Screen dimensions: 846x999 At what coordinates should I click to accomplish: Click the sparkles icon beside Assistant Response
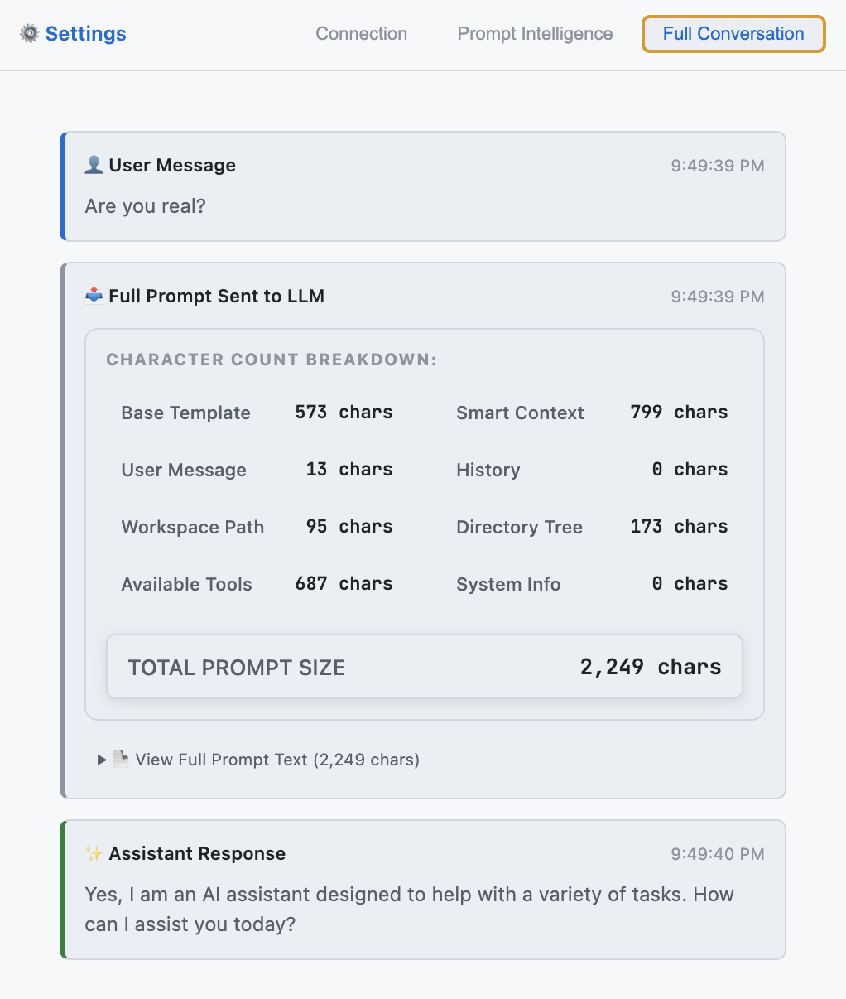(94, 853)
